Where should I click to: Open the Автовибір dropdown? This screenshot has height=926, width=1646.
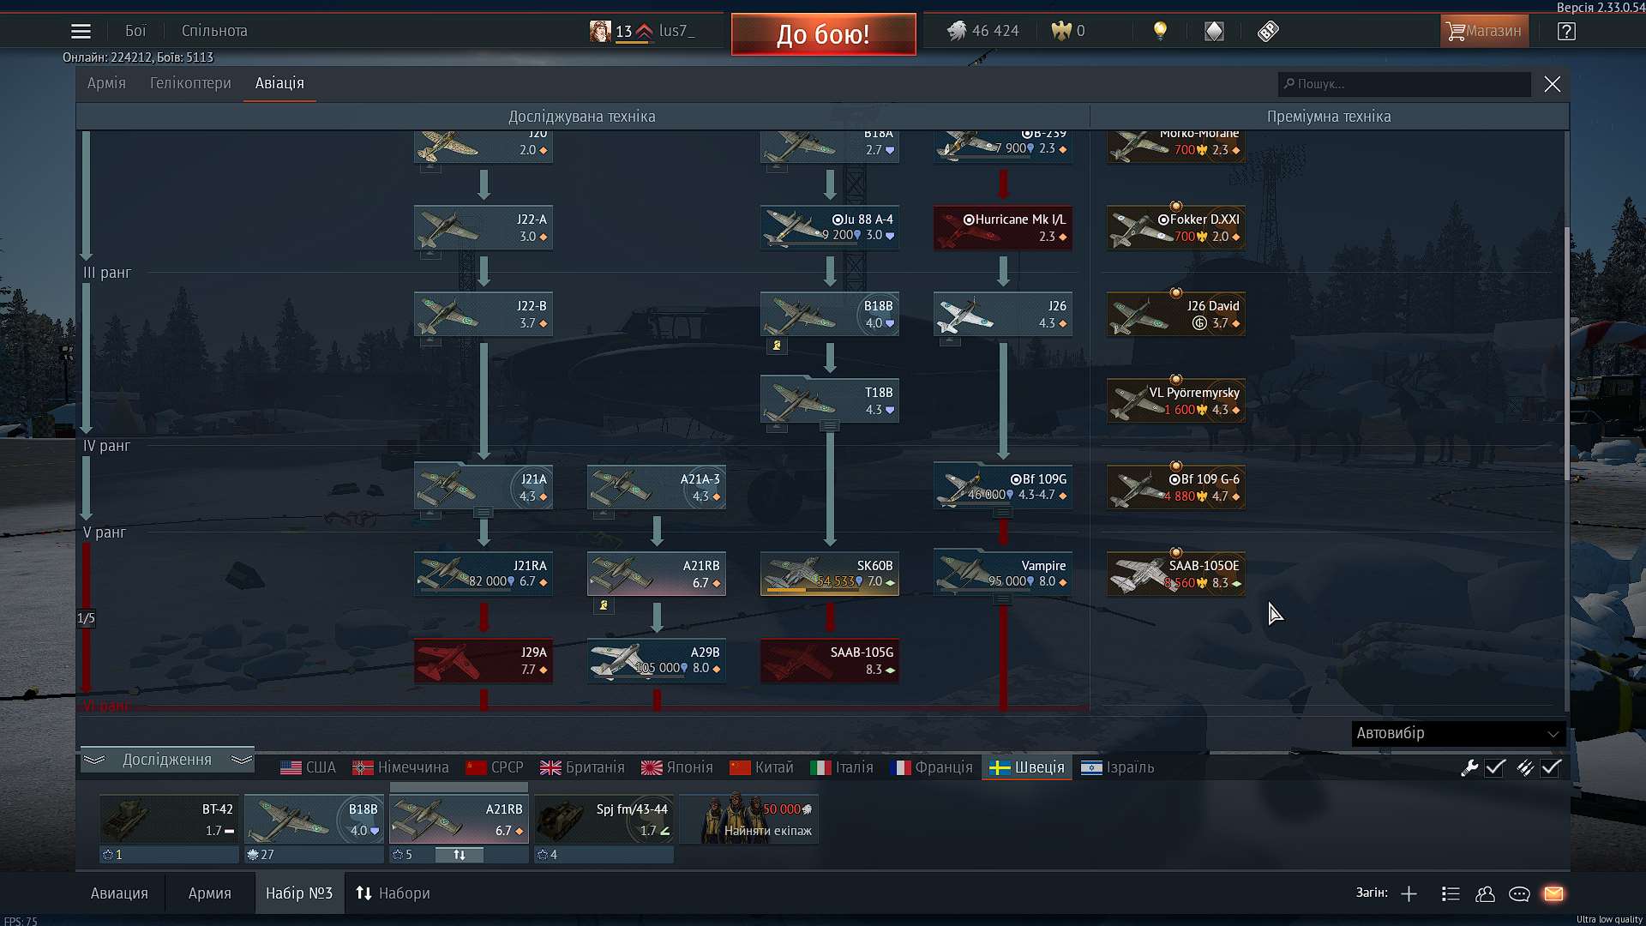click(1457, 734)
